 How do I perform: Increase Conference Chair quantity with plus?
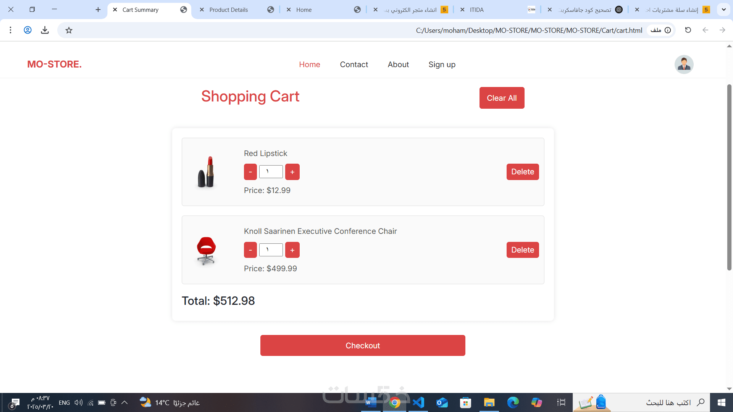(292, 250)
